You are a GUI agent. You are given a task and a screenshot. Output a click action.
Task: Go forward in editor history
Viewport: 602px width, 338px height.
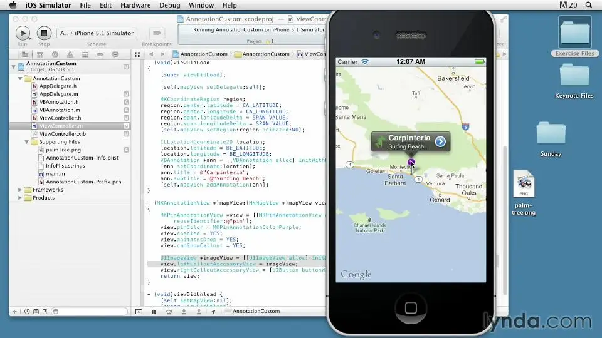point(163,54)
